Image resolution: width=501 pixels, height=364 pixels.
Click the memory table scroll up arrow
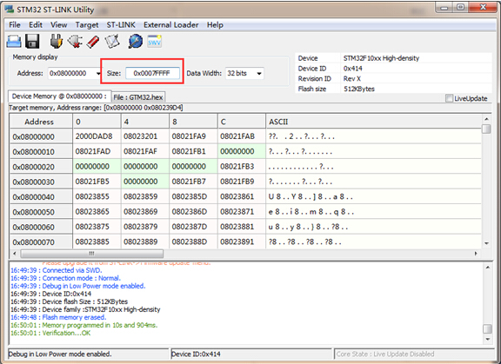[x=486, y=119]
